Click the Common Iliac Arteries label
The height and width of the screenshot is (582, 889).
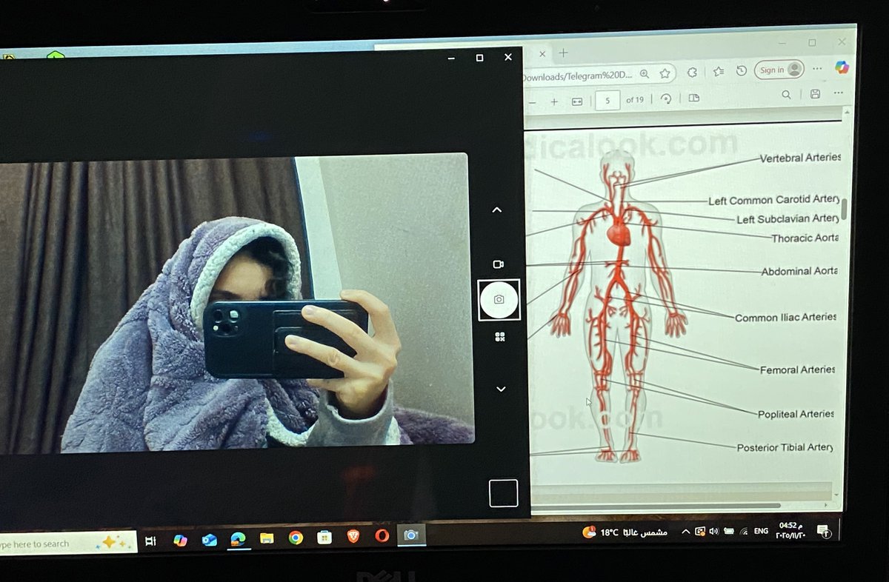coord(785,317)
